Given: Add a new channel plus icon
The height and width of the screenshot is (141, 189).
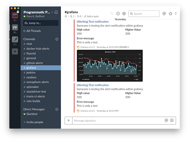Looking at the screenshot, I should coord(57,39).
